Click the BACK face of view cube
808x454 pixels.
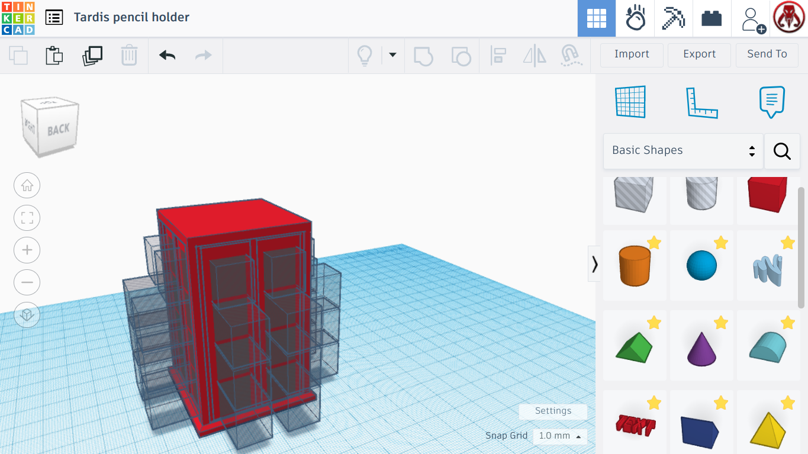pyautogui.click(x=59, y=129)
